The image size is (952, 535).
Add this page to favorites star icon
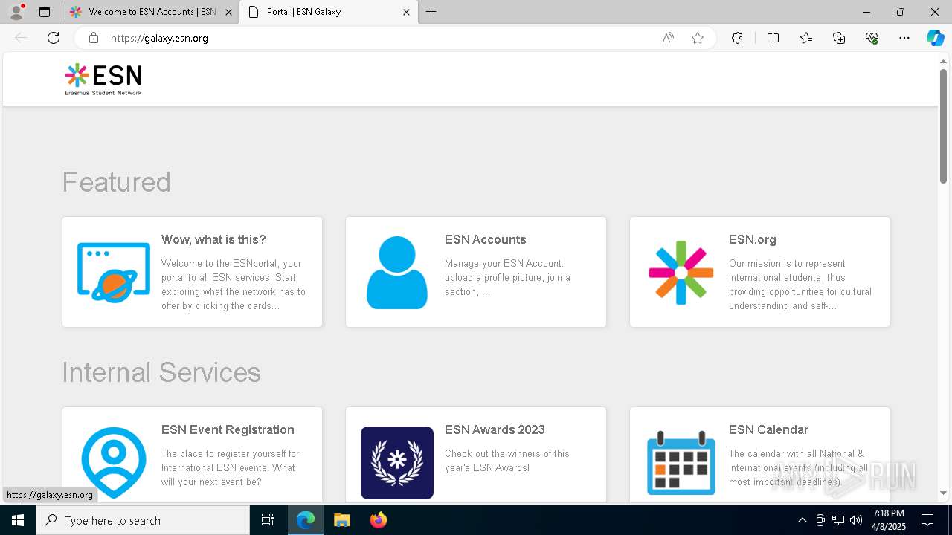[x=698, y=38]
